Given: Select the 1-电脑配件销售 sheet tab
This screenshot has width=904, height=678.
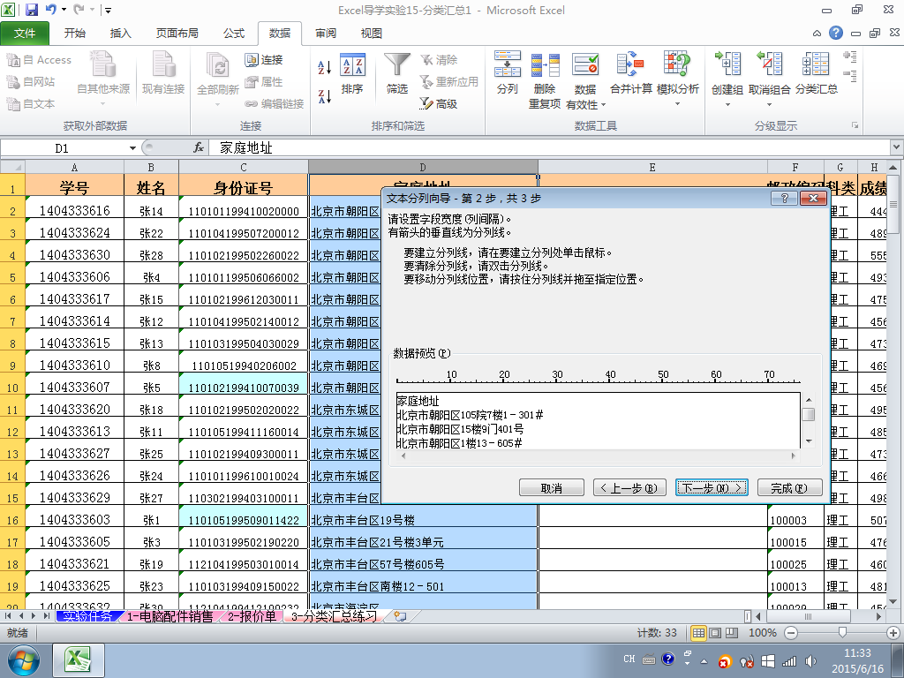Looking at the screenshot, I should [170, 616].
